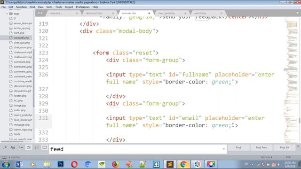This screenshot has width=301, height=169.
Task: Click the Find button
Action: pos(238,147)
